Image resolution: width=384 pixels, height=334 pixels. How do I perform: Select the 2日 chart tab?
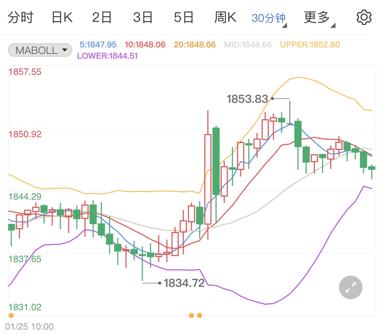point(102,17)
